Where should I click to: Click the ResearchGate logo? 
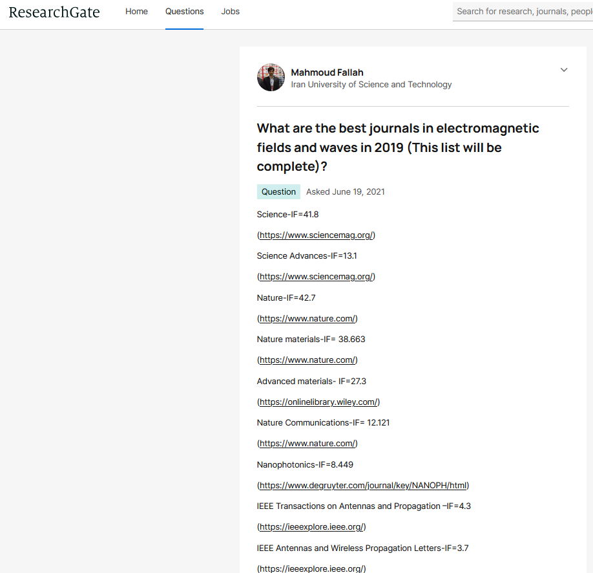tap(54, 12)
